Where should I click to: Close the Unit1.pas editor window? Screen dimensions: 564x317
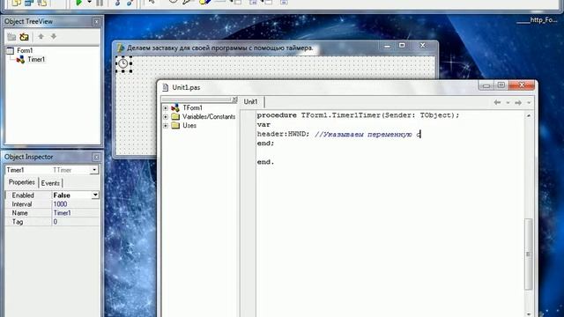522,85
